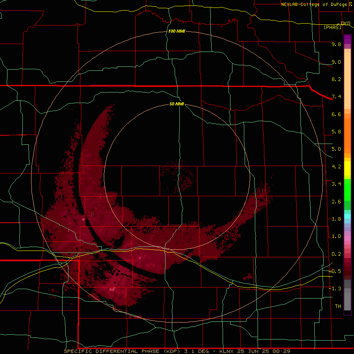354x354 pixels.
Task: Select the 9.8 scale value
Action: [336, 44]
